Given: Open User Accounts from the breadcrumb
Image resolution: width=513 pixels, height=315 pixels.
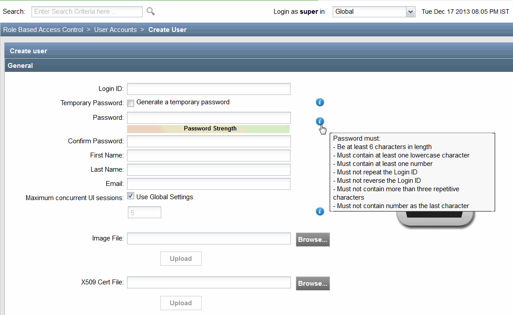Looking at the screenshot, I should click(x=115, y=29).
